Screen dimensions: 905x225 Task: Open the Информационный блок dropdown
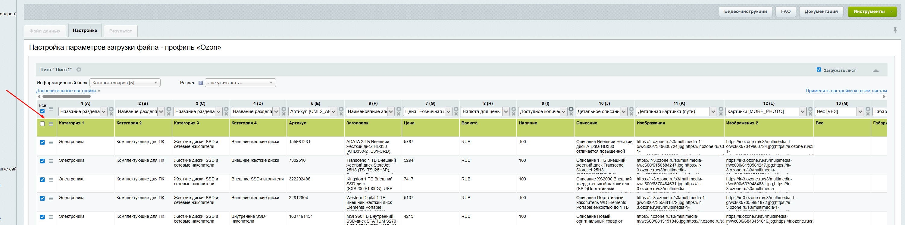[125, 83]
